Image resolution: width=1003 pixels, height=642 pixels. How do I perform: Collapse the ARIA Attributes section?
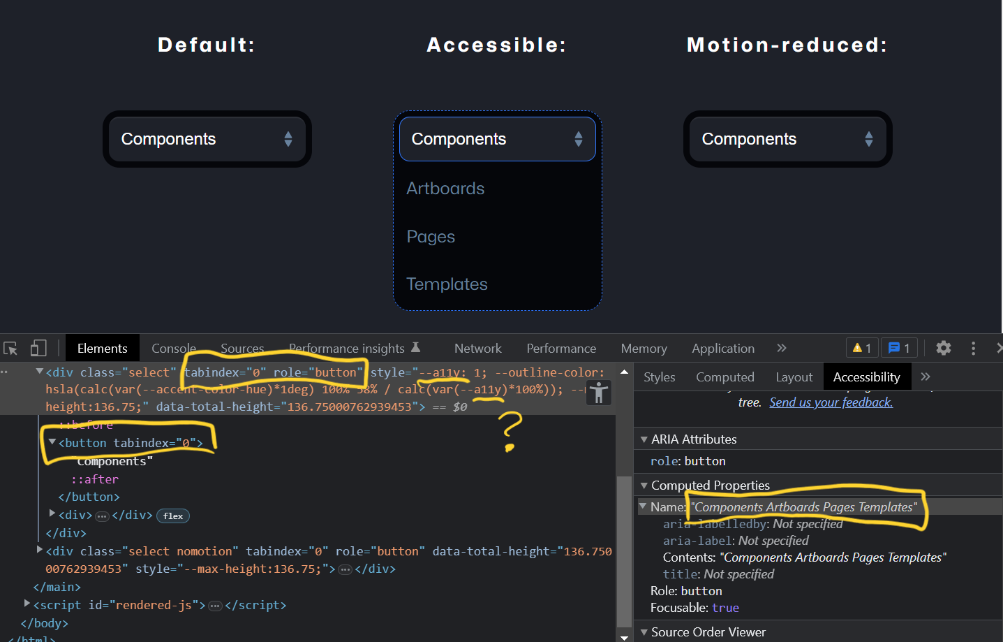[x=644, y=439]
